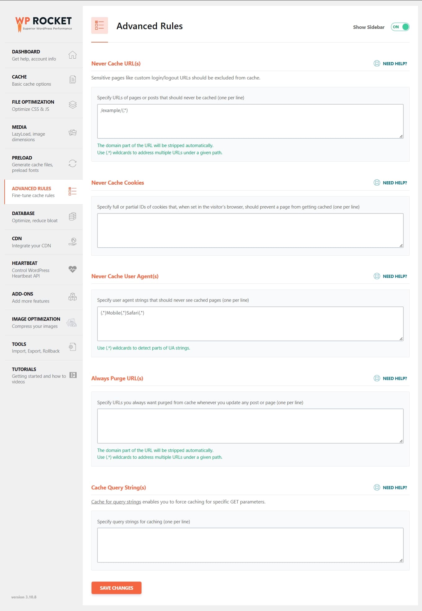Click the CDN globe icon
Viewport: 422px width, 611px height.
(72, 241)
